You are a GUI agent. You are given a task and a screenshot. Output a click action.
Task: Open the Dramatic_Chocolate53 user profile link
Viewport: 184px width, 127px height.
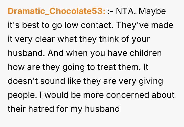(x=56, y=11)
